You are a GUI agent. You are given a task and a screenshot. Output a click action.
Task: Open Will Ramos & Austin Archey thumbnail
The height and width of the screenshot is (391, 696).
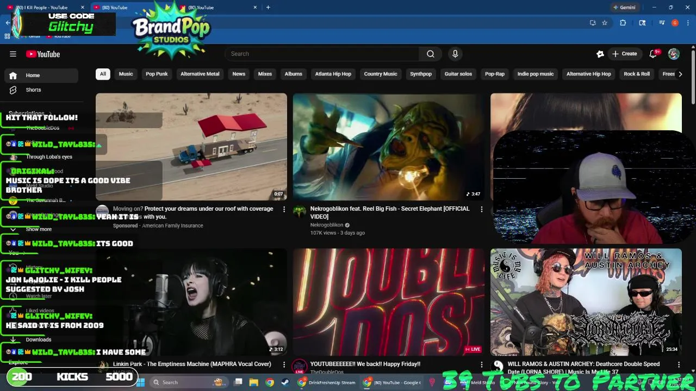(x=586, y=302)
